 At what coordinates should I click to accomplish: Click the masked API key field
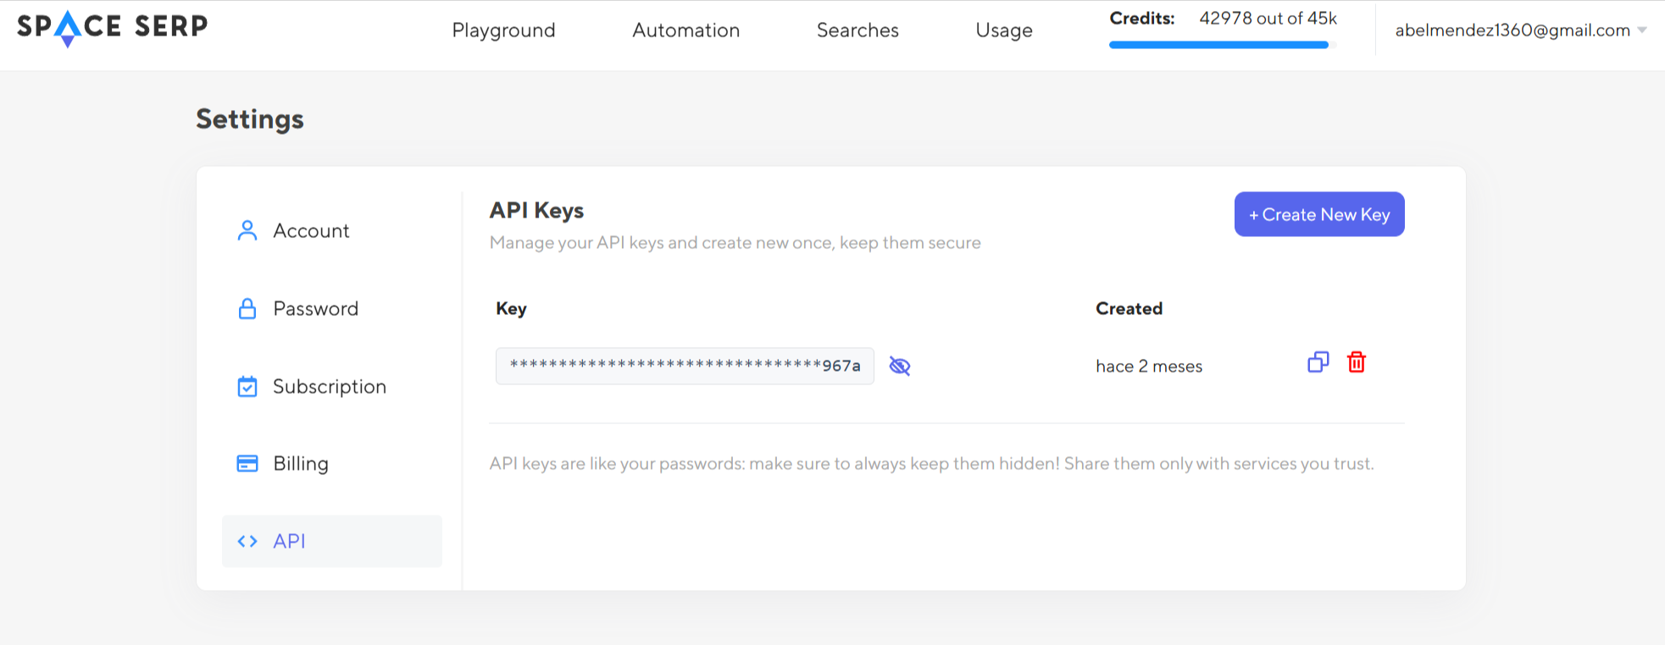[x=684, y=366]
